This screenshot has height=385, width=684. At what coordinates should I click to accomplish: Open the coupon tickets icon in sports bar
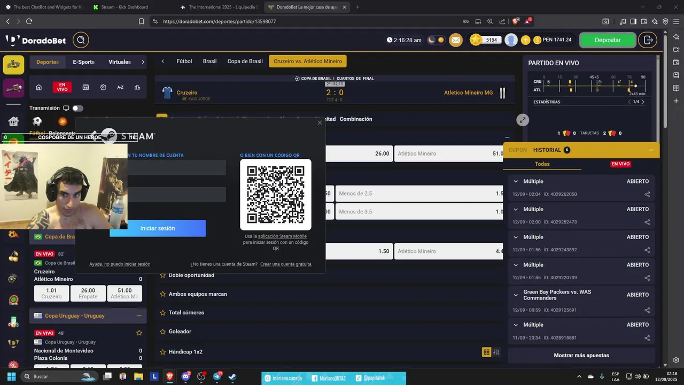[x=85, y=87]
